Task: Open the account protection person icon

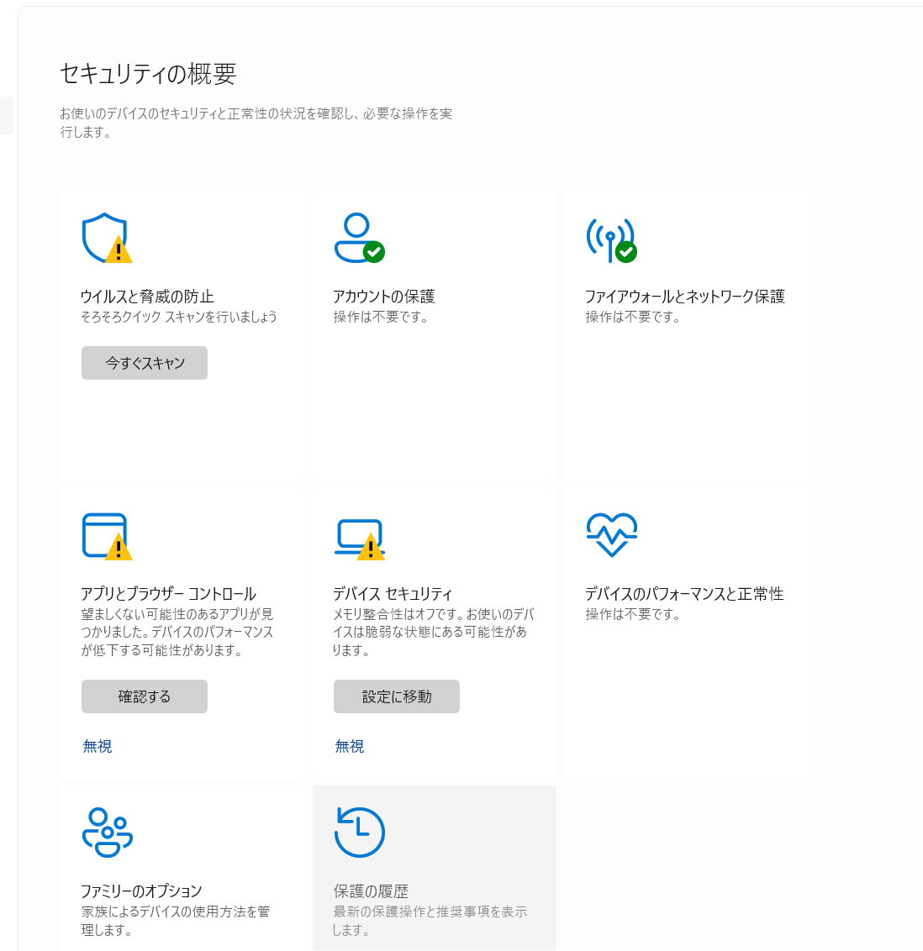Action: 359,238
